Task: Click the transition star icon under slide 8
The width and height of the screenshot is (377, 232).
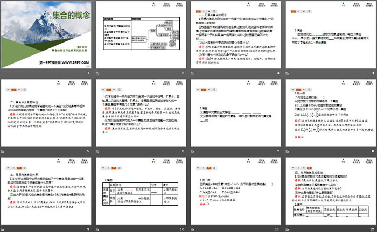Action: (x=288, y=152)
